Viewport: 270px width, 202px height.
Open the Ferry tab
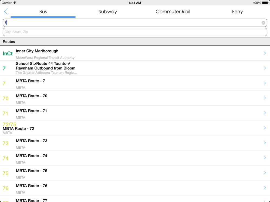237,12
